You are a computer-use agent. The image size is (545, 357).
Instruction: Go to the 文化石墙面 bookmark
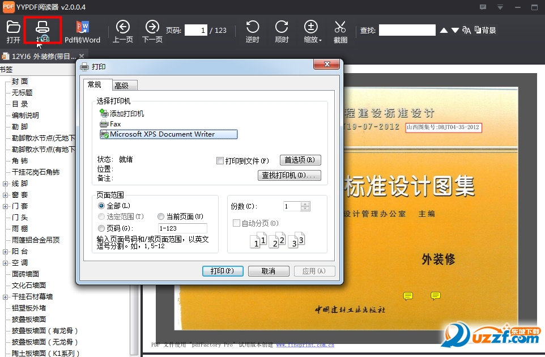[29, 286]
